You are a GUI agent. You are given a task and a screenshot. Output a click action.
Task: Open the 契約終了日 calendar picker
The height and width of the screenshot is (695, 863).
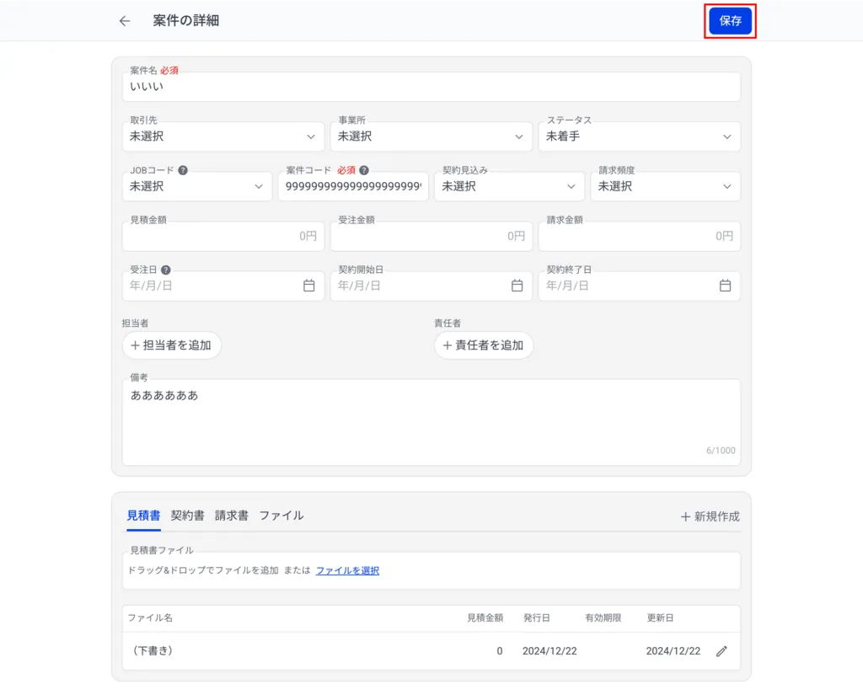pyautogui.click(x=725, y=286)
